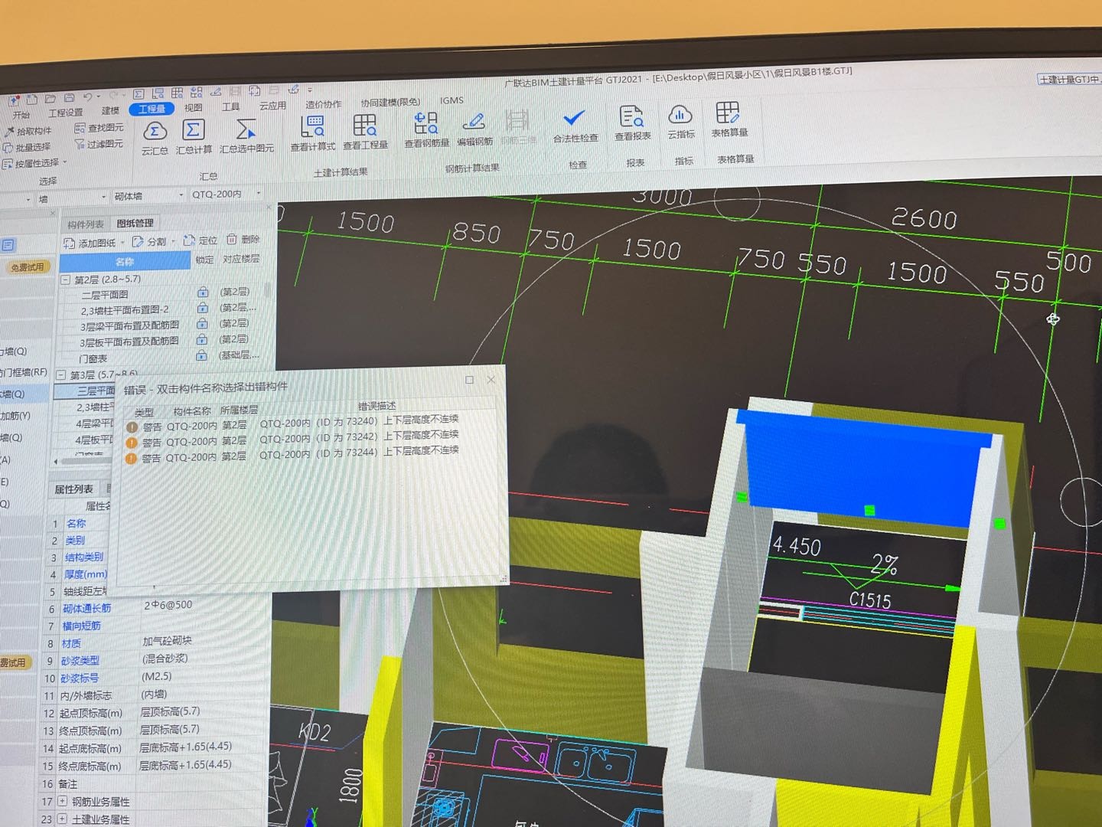This screenshot has width=1102, height=827.
Task: Click 砂浆标号 value (M2.5)
Action: (x=156, y=677)
